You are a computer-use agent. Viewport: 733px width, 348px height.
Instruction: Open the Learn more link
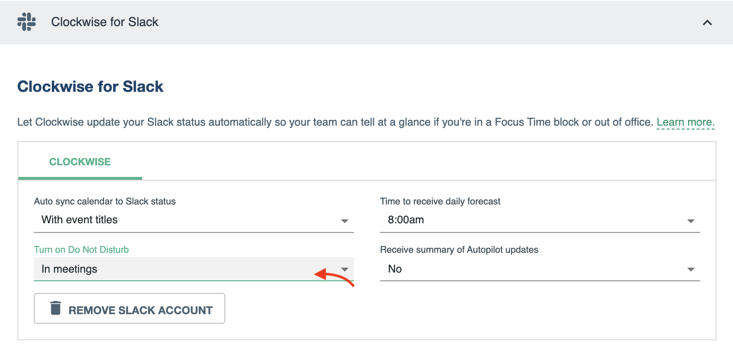[685, 122]
